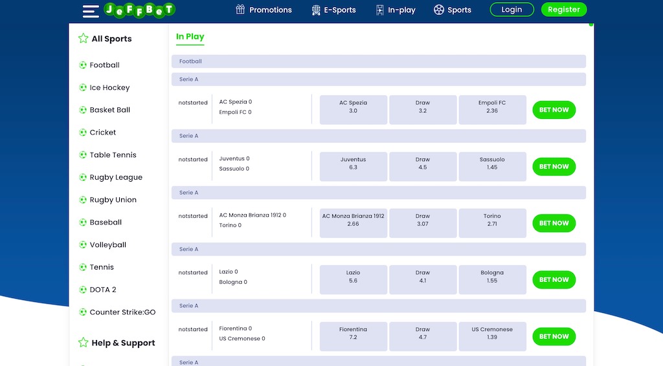Bet now on AC Spezia vs Empoli
663x366 pixels.
pos(554,110)
